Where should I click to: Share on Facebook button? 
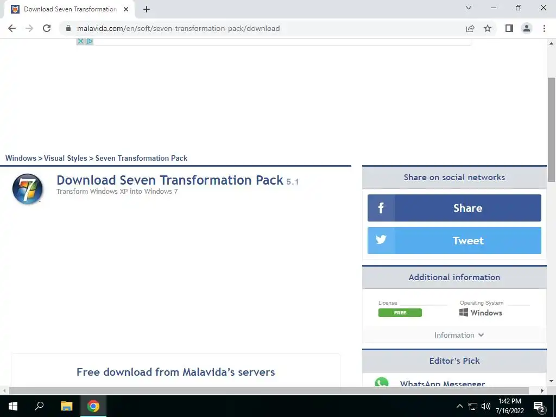[x=454, y=208]
